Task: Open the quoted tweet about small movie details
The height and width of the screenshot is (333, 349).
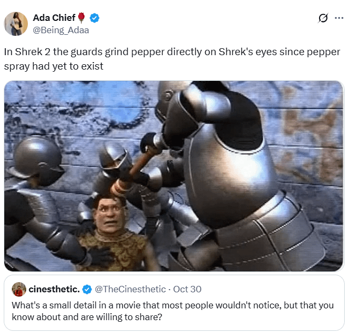Action: pos(174,302)
